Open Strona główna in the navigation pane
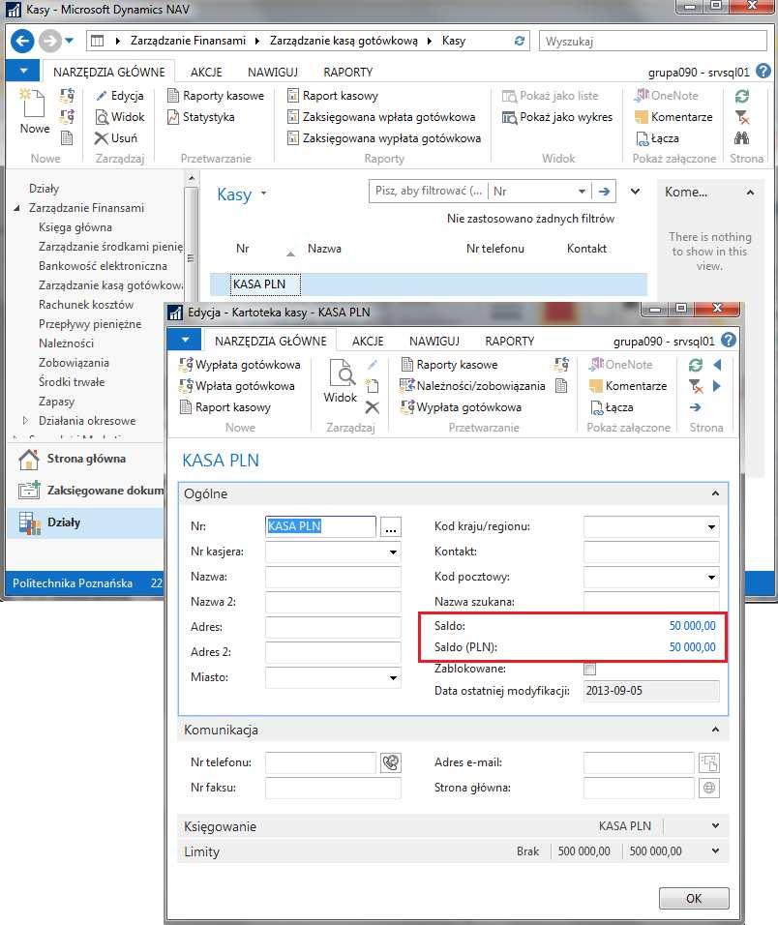Screen dimensions: 778x925 pos(85,459)
